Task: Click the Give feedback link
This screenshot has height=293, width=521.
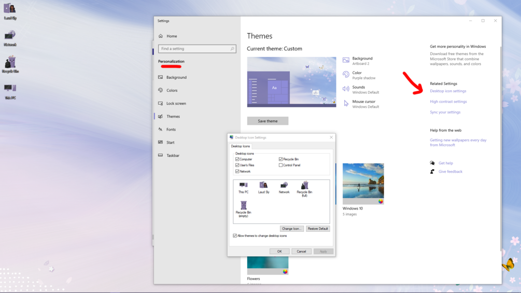Action: pyautogui.click(x=450, y=172)
